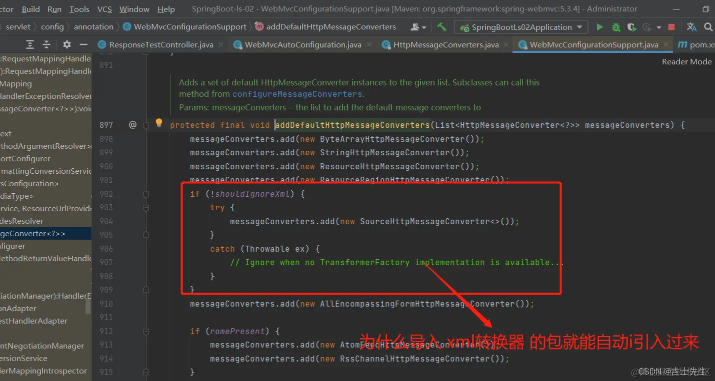Image resolution: width=715 pixels, height=381 pixels.
Task: Open the Help menu
Action: pos(166,9)
